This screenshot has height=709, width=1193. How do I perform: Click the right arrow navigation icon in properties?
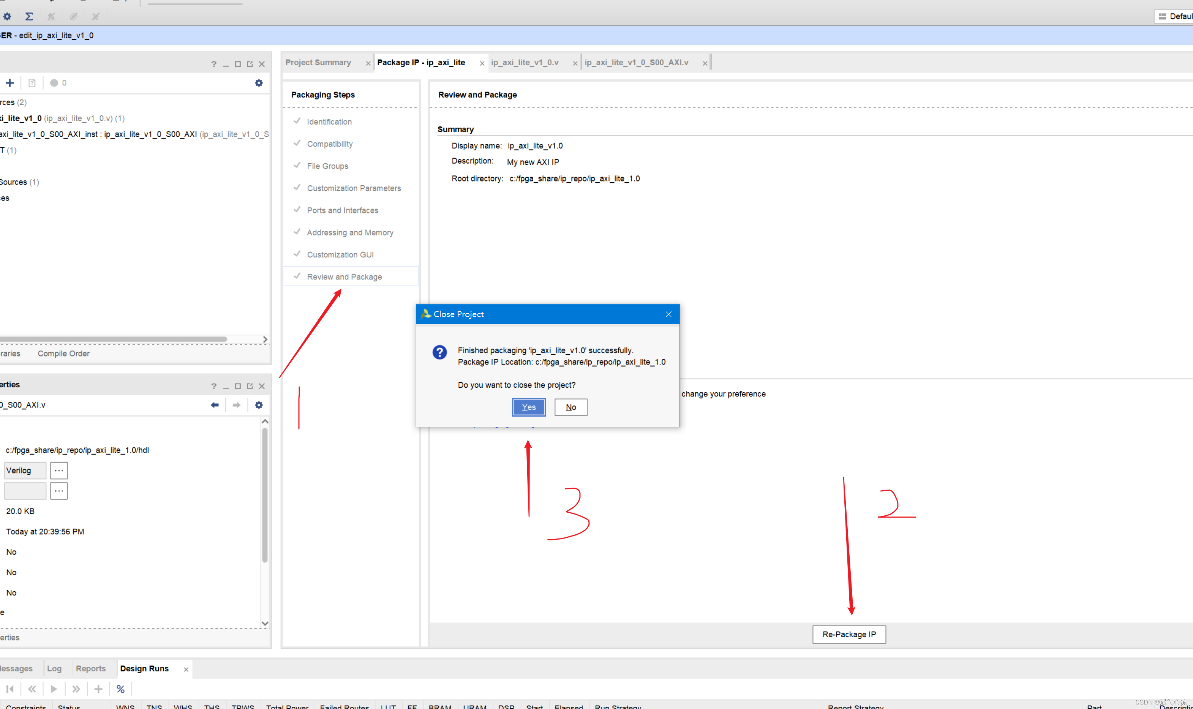[x=236, y=405]
